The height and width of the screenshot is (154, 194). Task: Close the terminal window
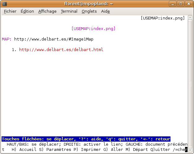coord(188,4)
